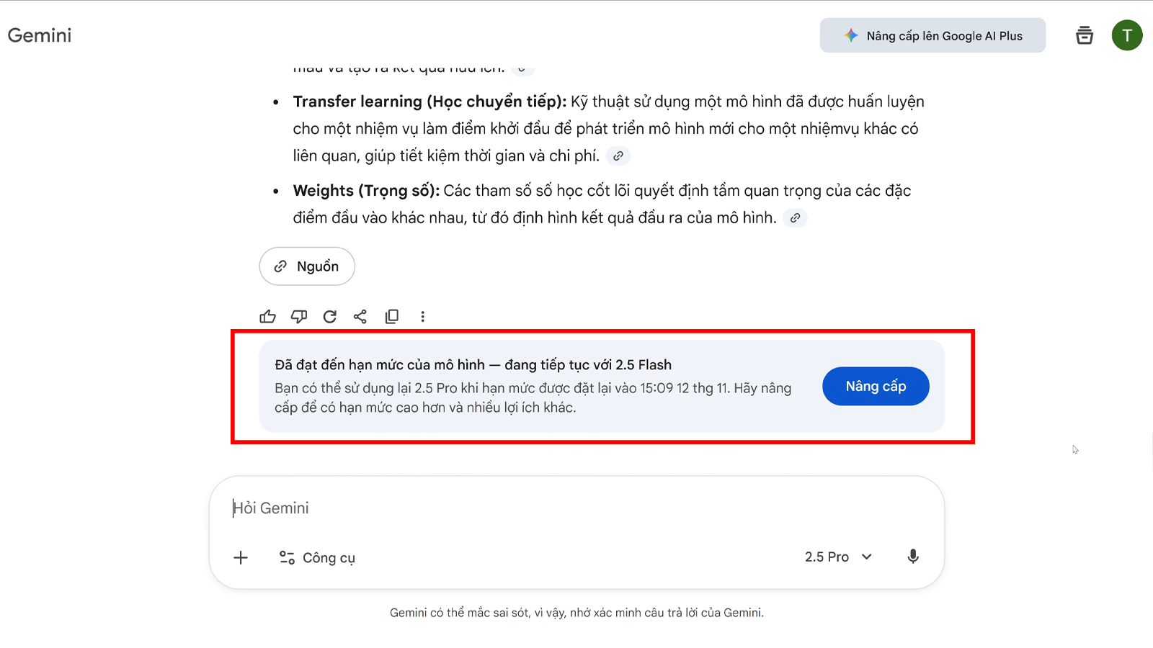Open source link after Weights paragraph
Screen dimensions: 1153x648
tap(795, 218)
